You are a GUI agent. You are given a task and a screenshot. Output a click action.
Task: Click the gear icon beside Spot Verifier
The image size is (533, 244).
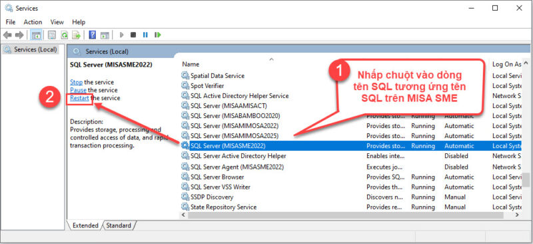click(185, 86)
